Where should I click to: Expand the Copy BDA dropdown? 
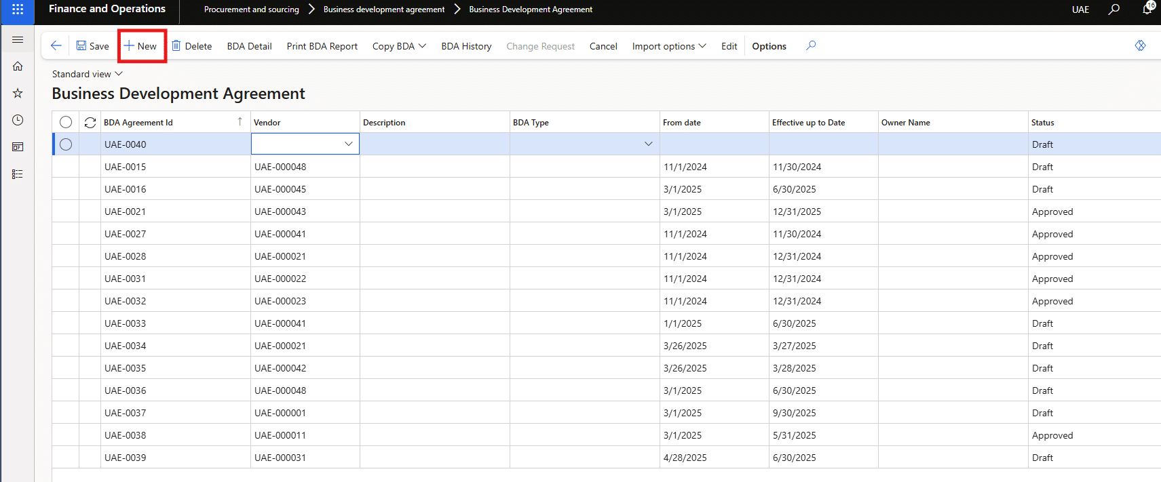point(399,46)
